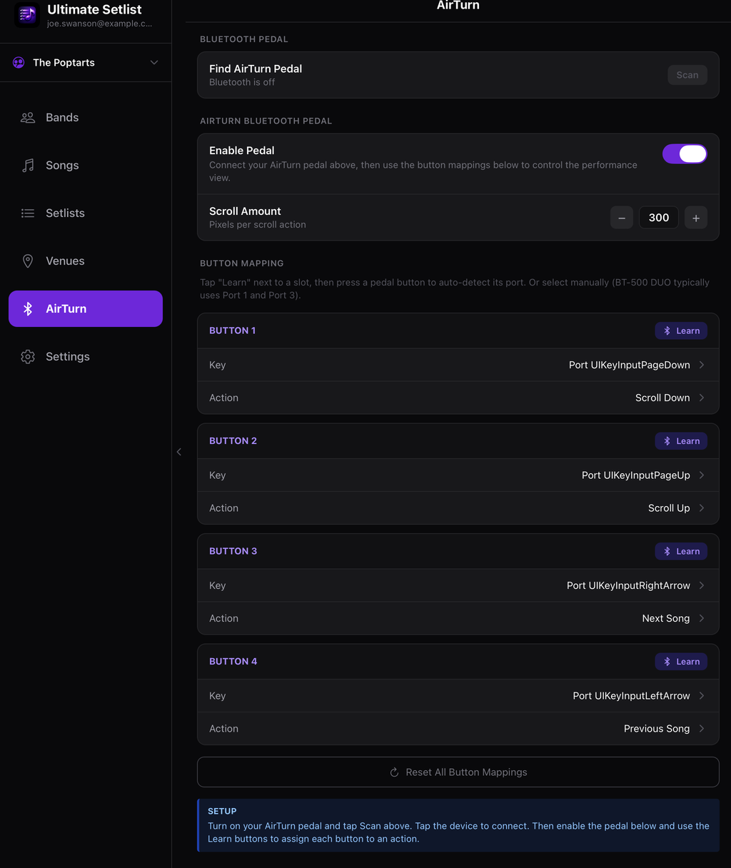Decrease scroll amount with minus button

[622, 218]
